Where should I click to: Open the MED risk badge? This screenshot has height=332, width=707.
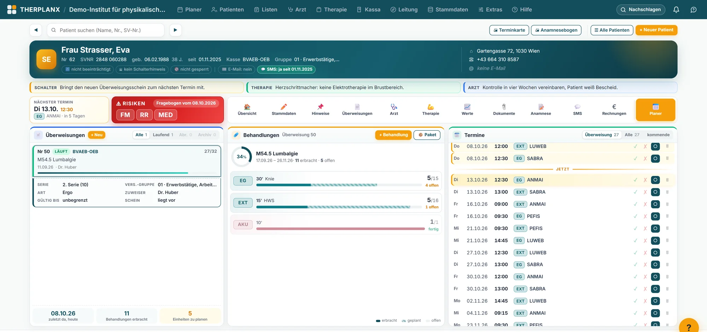point(165,115)
